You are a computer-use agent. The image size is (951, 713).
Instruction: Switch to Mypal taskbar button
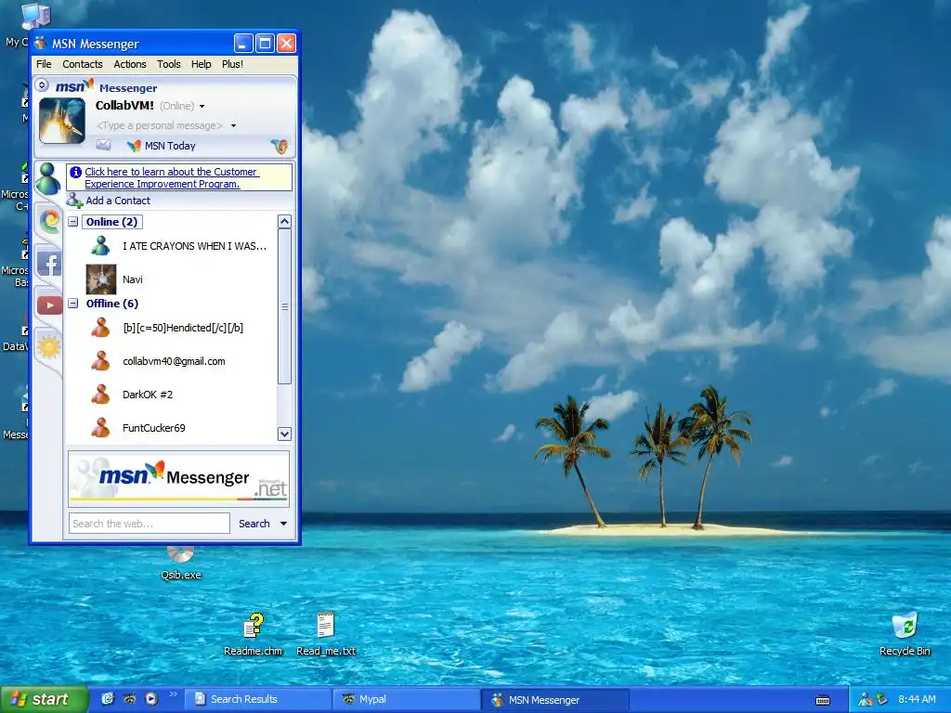407,700
